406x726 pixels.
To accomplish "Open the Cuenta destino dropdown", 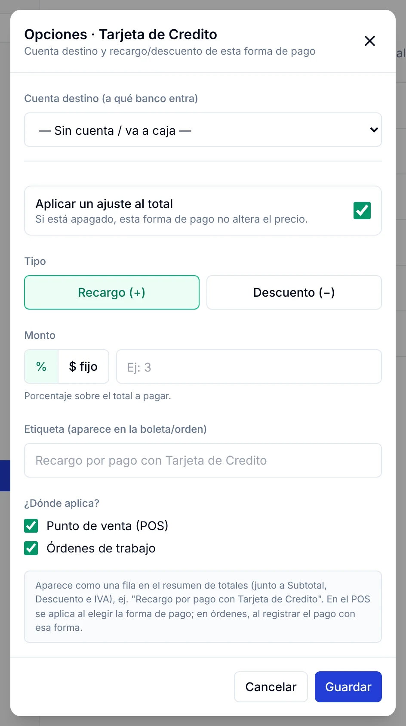I will (203, 130).
